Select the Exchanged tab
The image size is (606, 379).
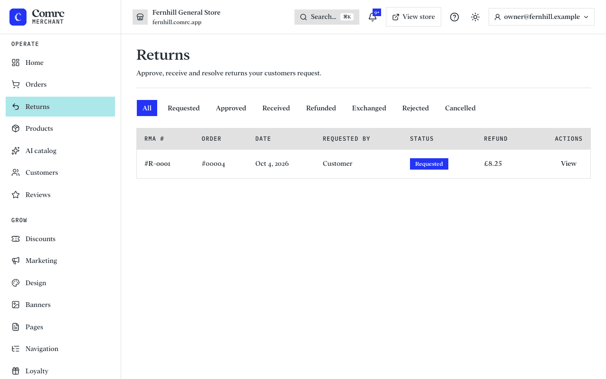pos(369,108)
